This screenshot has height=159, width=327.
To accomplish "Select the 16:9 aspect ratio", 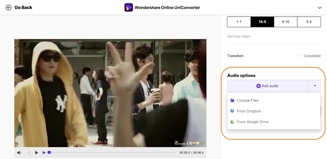I will [x=262, y=22].
